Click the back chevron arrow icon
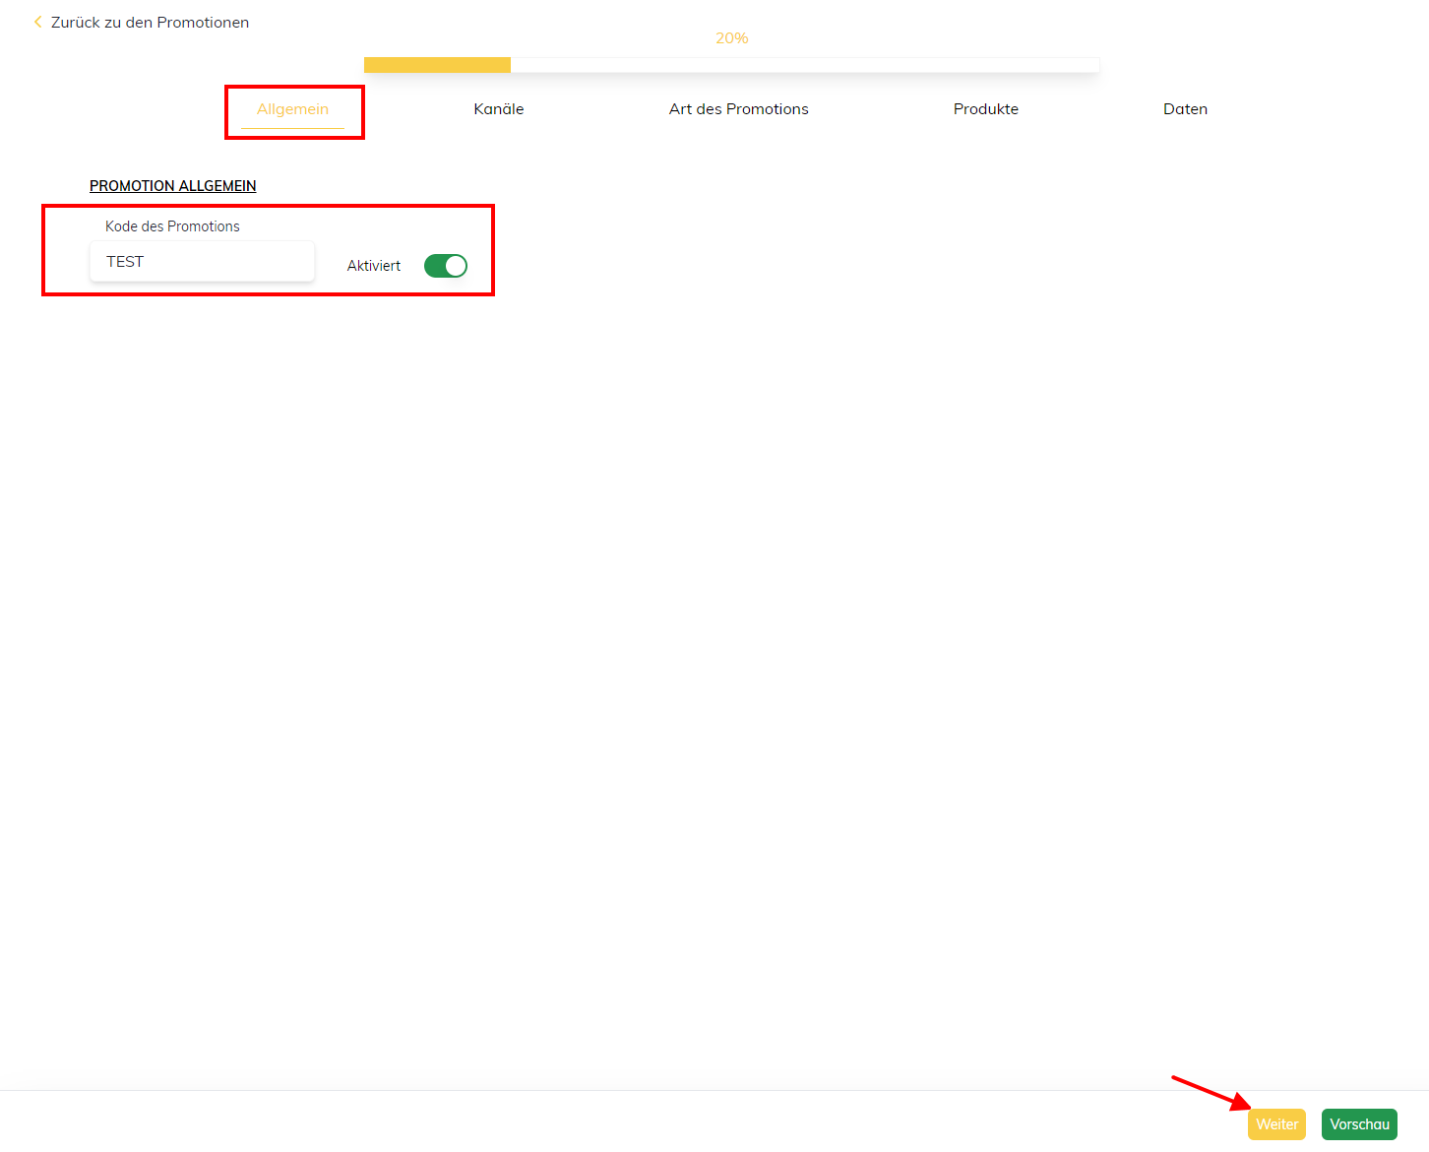 37,22
